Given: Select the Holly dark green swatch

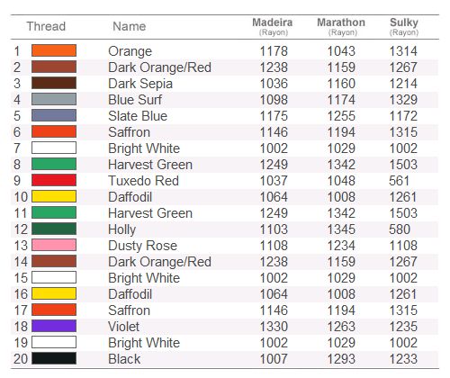Looking at the screenshot, I should pos(54,229).
